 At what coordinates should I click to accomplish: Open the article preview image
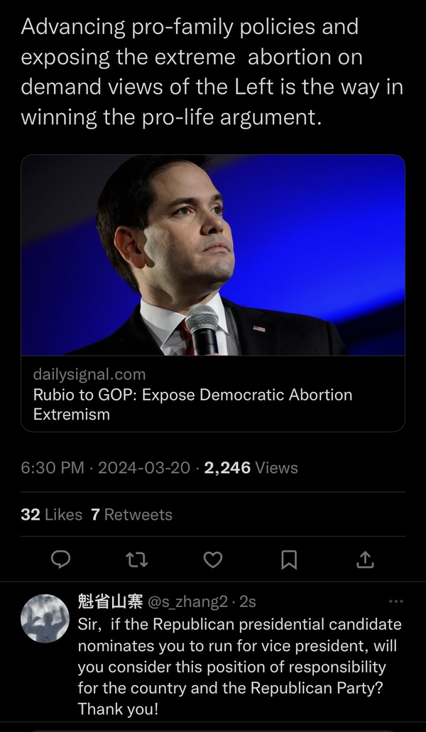[x=213, y=255]
